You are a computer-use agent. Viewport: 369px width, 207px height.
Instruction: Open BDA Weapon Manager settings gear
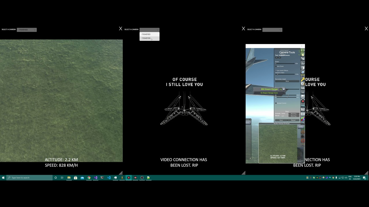click(284, 89)
